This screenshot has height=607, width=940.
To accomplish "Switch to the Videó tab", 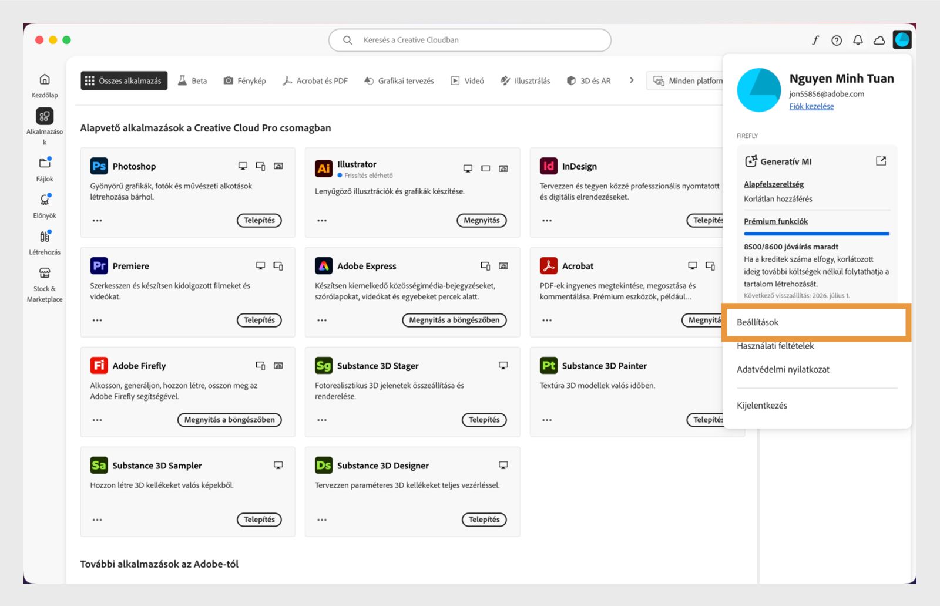I will point(468,80).
